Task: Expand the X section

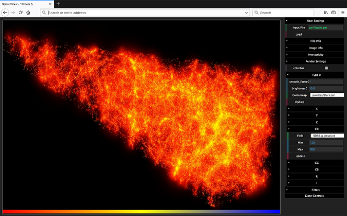Action: pos(316,109)
